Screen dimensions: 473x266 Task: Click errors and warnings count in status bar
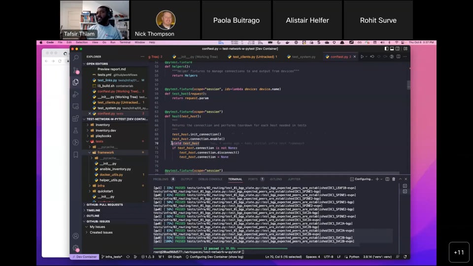(148, 257)
